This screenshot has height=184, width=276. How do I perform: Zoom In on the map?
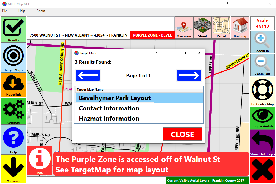[262, 42]
